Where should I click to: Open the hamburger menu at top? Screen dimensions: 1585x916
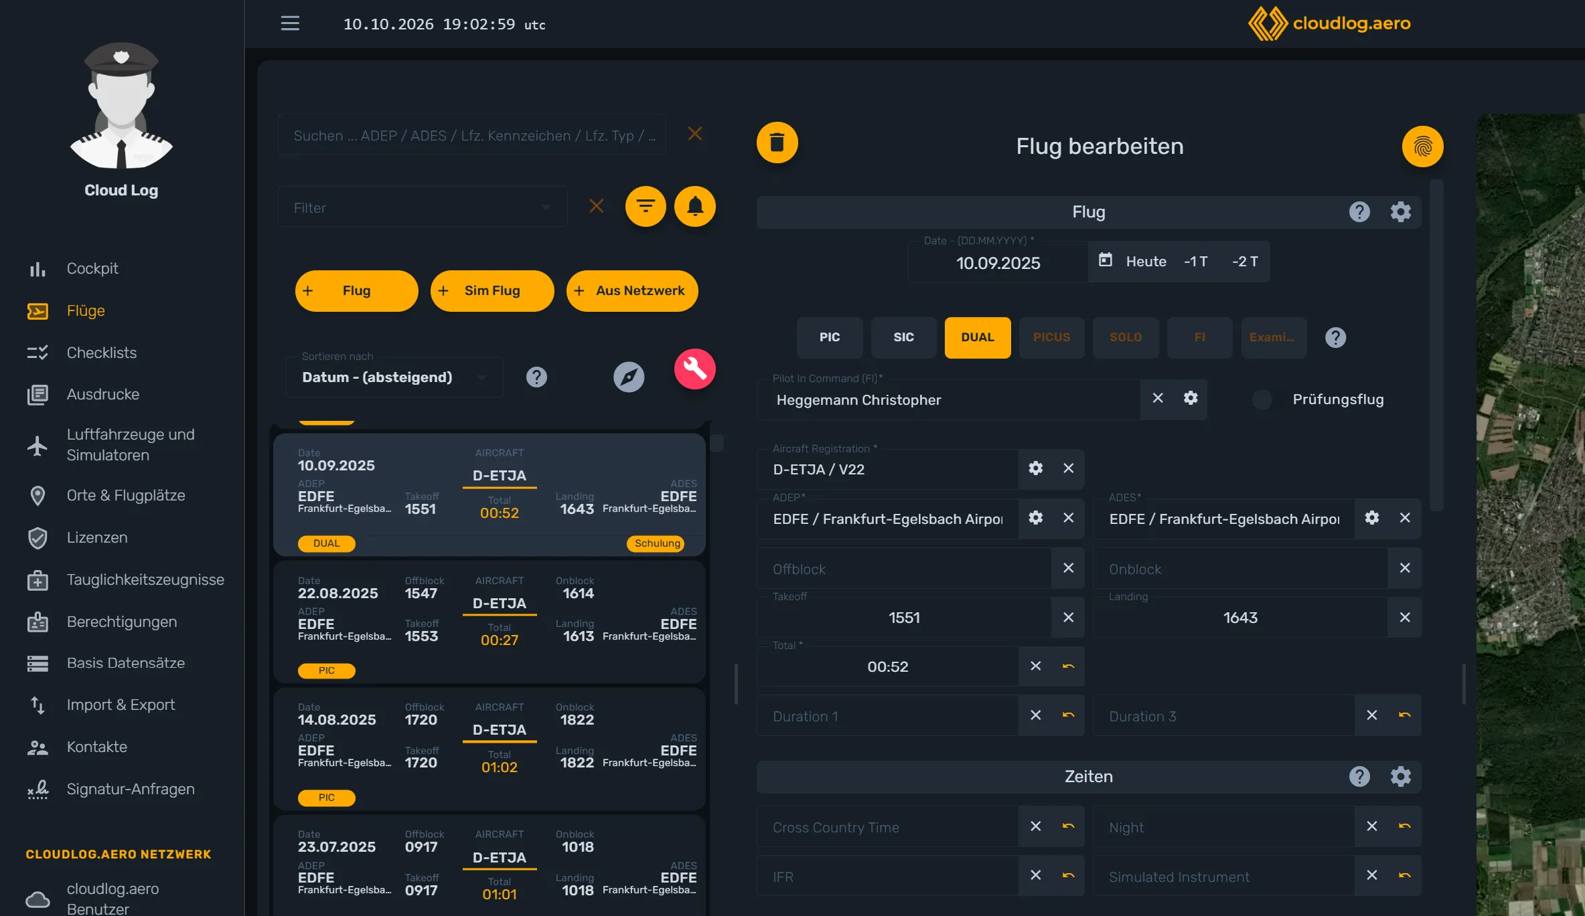[290, 23]
